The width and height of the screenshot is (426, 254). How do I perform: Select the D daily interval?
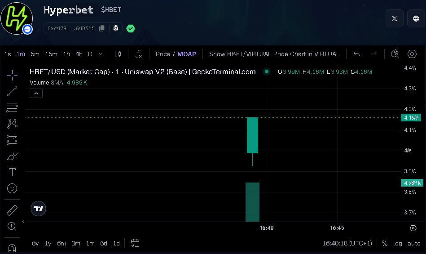(x=90, y=54)
